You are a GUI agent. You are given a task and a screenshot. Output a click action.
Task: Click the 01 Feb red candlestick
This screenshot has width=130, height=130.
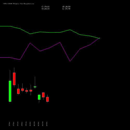click(x=31, y=90)
